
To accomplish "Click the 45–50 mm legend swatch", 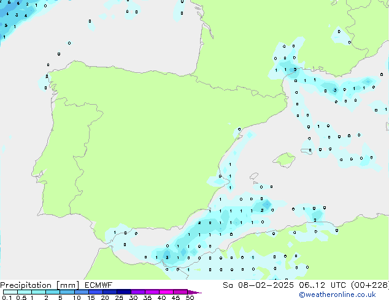I will (180, 292).
